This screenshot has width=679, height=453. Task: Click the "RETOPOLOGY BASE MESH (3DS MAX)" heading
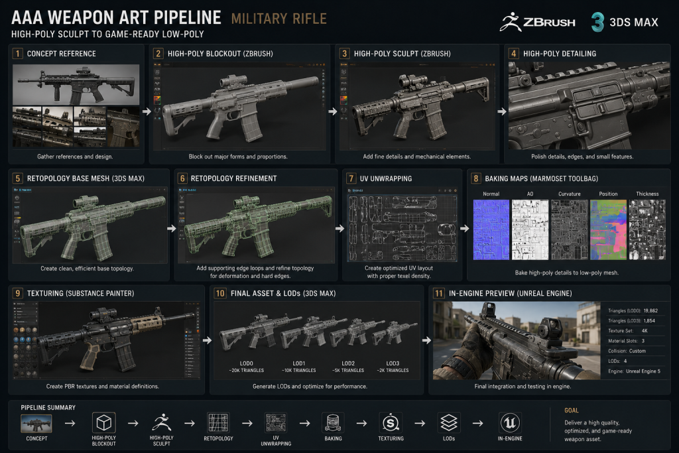[86, 178]
